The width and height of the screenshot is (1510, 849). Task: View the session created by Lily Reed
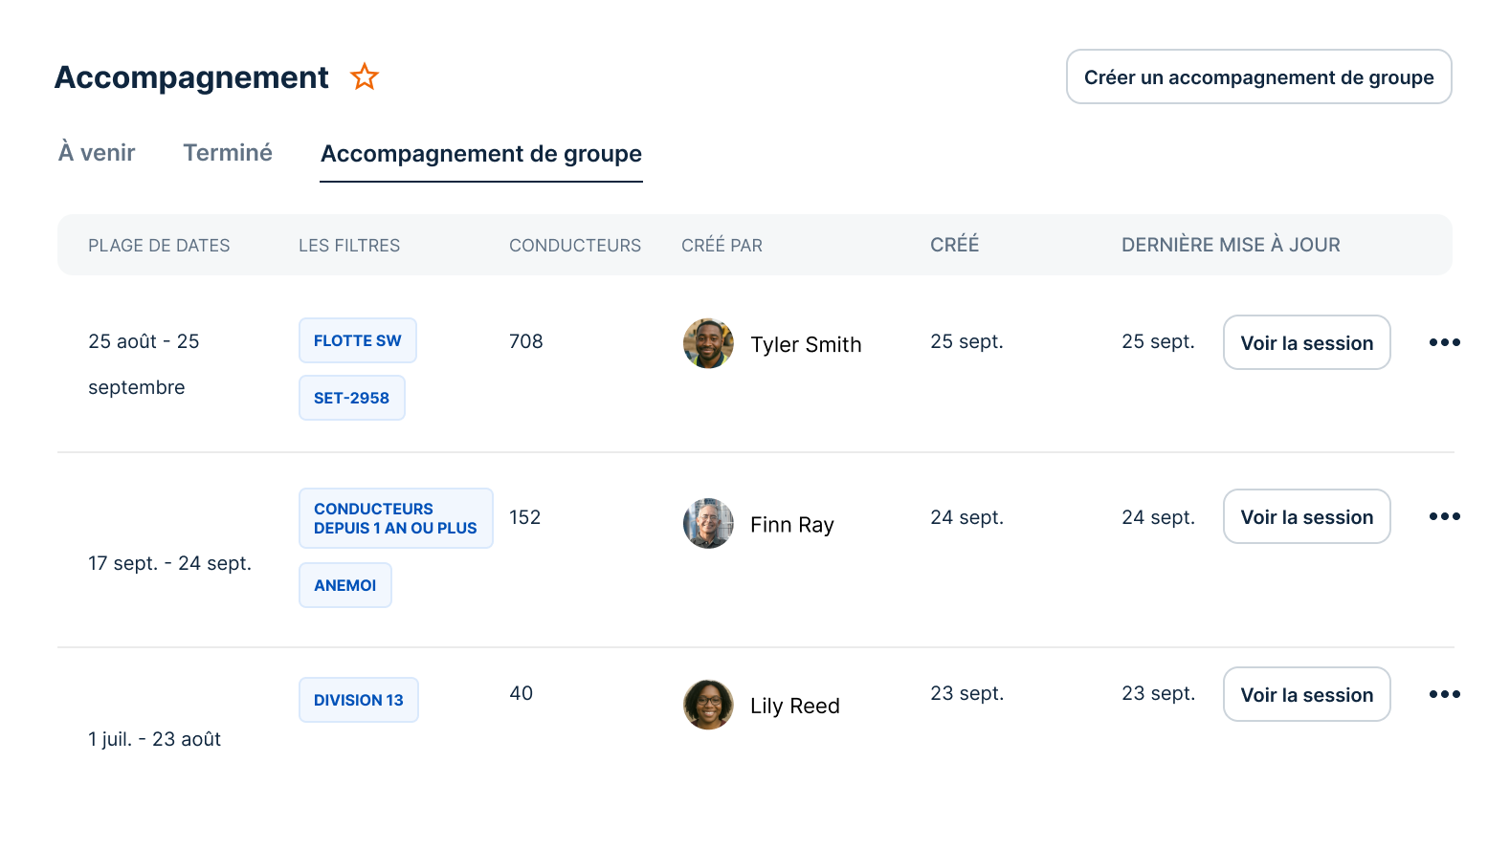pos(1306,694)
